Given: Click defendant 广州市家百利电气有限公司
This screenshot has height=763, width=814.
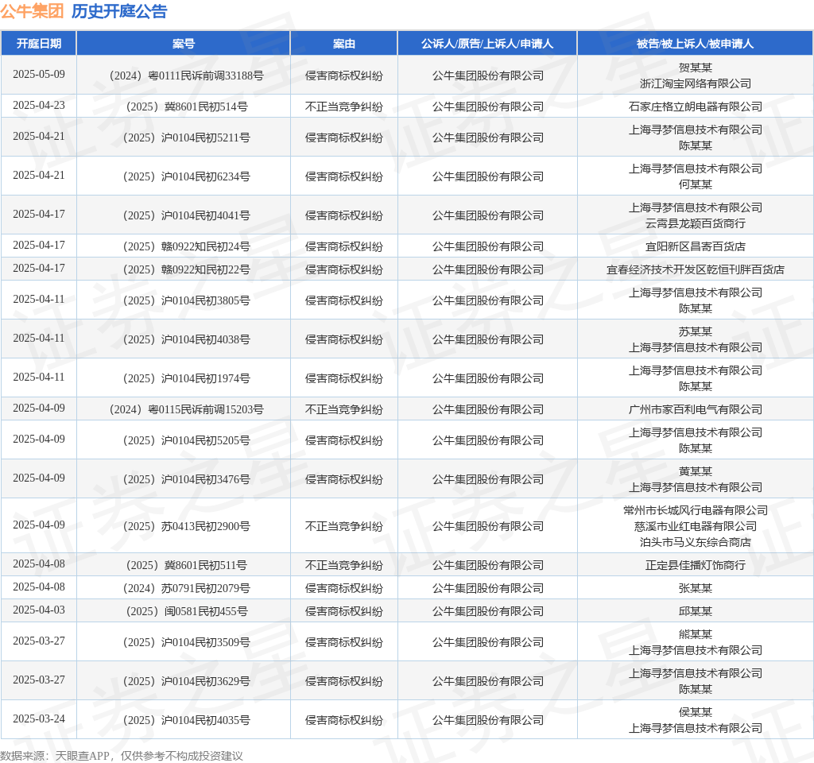Looking at the screenshot, I should (x=695, y=409).
